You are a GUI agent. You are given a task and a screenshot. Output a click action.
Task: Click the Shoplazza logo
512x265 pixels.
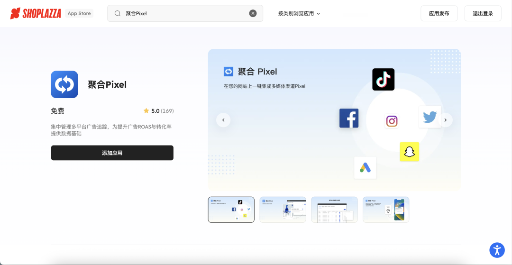[x=36, y=13]
